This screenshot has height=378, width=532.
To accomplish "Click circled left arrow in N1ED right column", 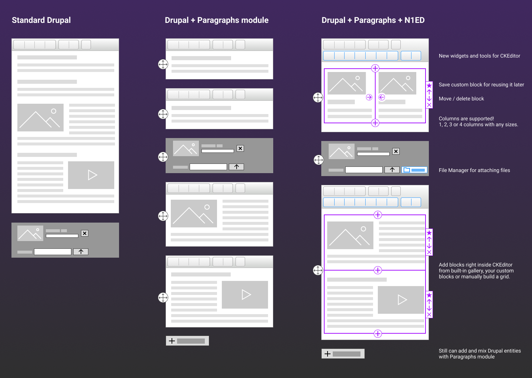I will click(382, 97).
